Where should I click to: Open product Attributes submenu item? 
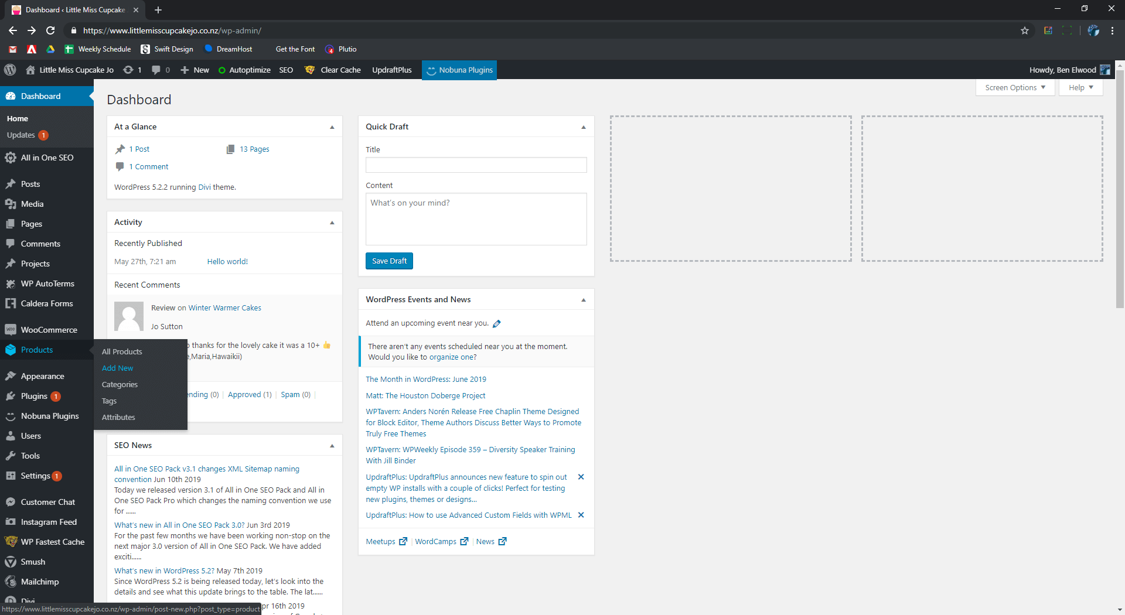pos(118,417)
